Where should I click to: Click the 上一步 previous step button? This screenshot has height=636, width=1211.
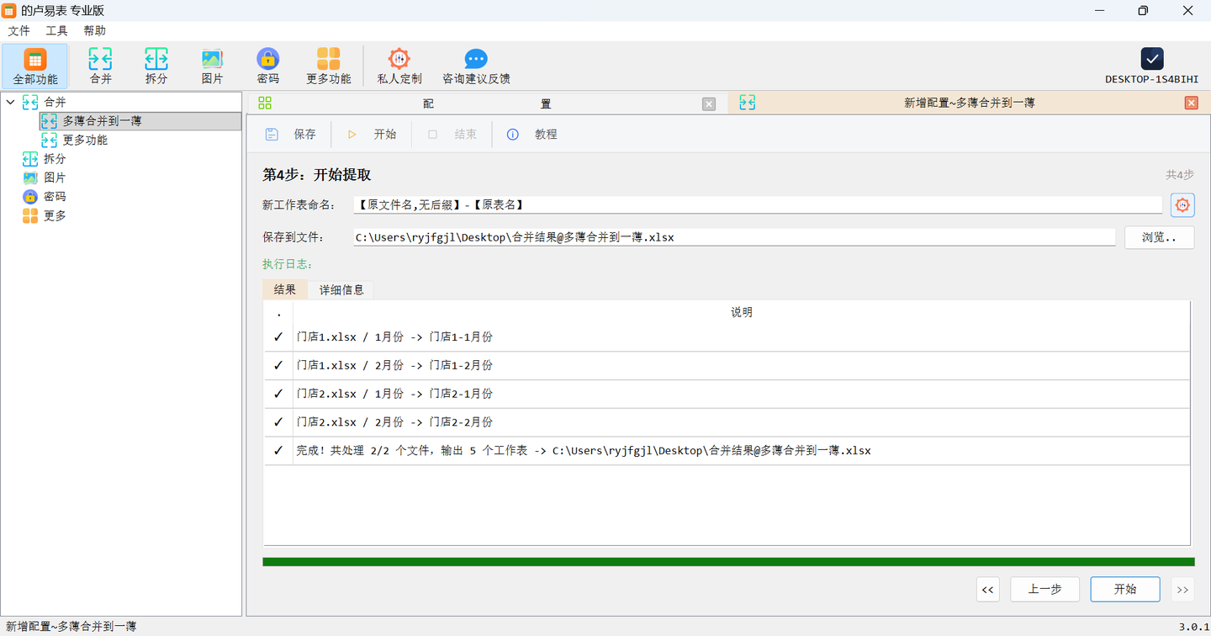[x=1044, y=590]
